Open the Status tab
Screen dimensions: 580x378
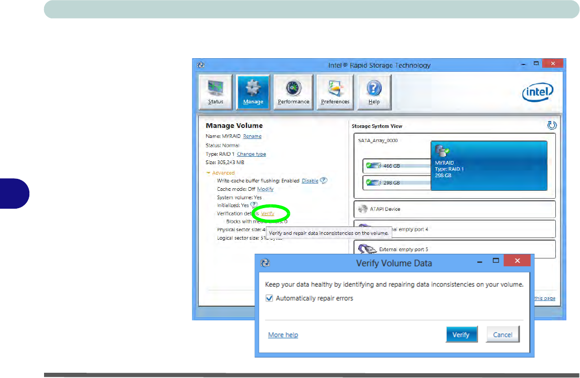(216, 92)
